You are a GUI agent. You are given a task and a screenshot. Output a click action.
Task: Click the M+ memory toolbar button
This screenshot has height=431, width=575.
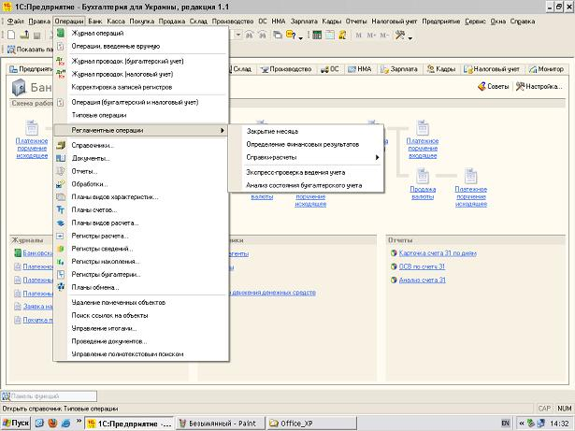tap(371, 36)
